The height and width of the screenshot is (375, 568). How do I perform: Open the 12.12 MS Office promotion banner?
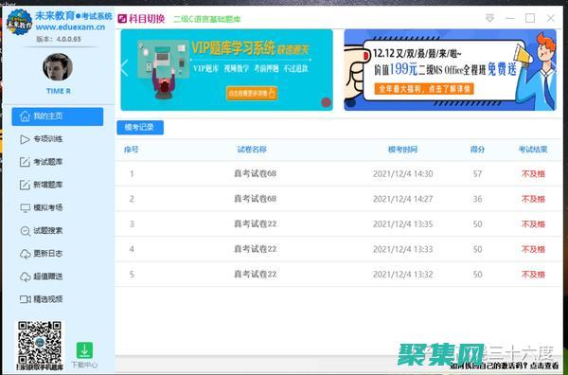coord(450,70)
